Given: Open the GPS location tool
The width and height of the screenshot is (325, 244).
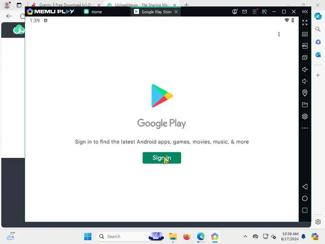Looking at the screenshot, I should pyautogui.click(x=305, y=93).
